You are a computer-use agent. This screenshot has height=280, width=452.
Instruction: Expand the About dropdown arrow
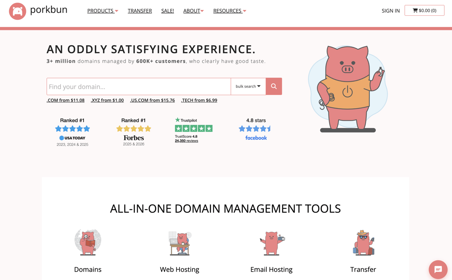click(x=202, y=11)
